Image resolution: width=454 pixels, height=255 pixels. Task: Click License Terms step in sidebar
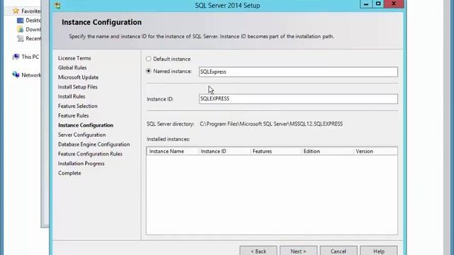tap(74, 58)
